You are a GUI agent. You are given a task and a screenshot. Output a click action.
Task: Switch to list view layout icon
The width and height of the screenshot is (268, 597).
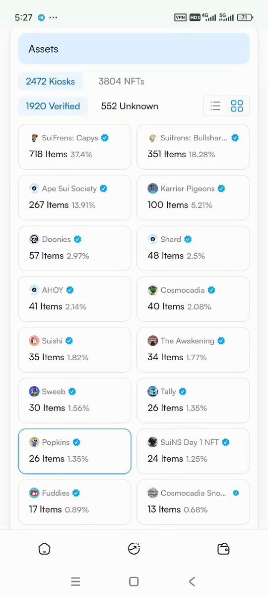tap(215, 106)
